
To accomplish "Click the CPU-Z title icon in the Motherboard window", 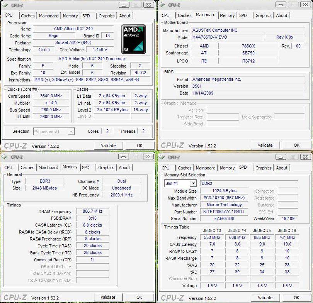I will pyautogui.click(x=162, y=5).
